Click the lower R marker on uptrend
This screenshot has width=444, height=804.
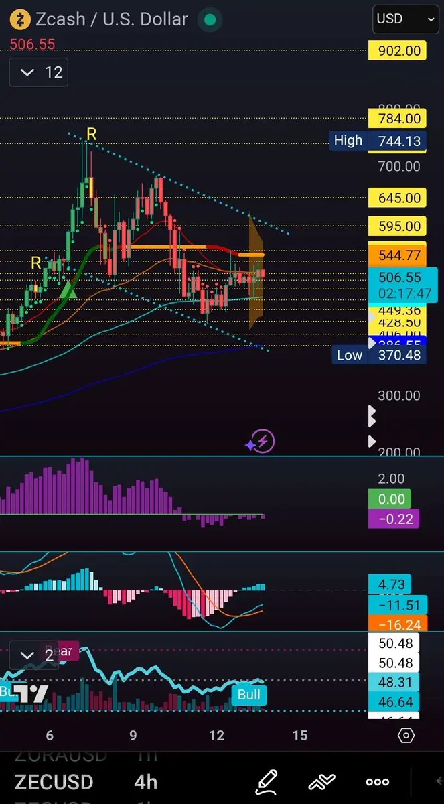[x=35, y=263]
